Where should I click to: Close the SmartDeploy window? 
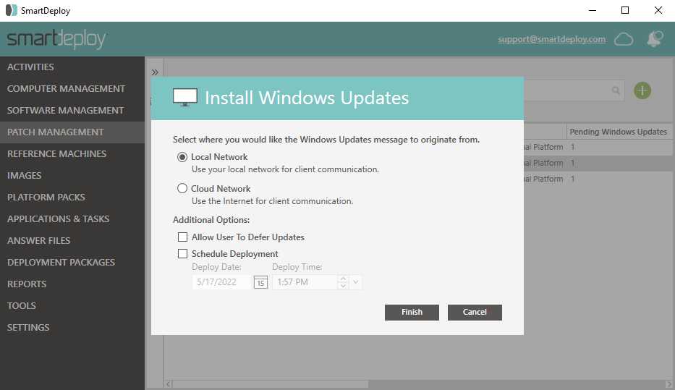tap(658, 10)
